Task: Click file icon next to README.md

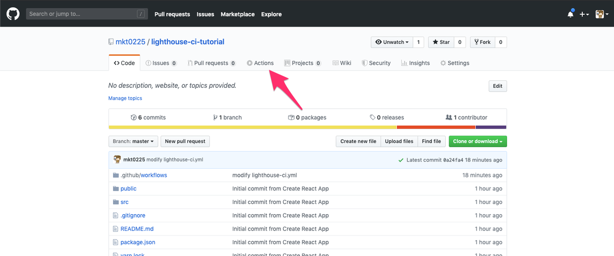Action: pyautogui.click(x=116, y=229)
